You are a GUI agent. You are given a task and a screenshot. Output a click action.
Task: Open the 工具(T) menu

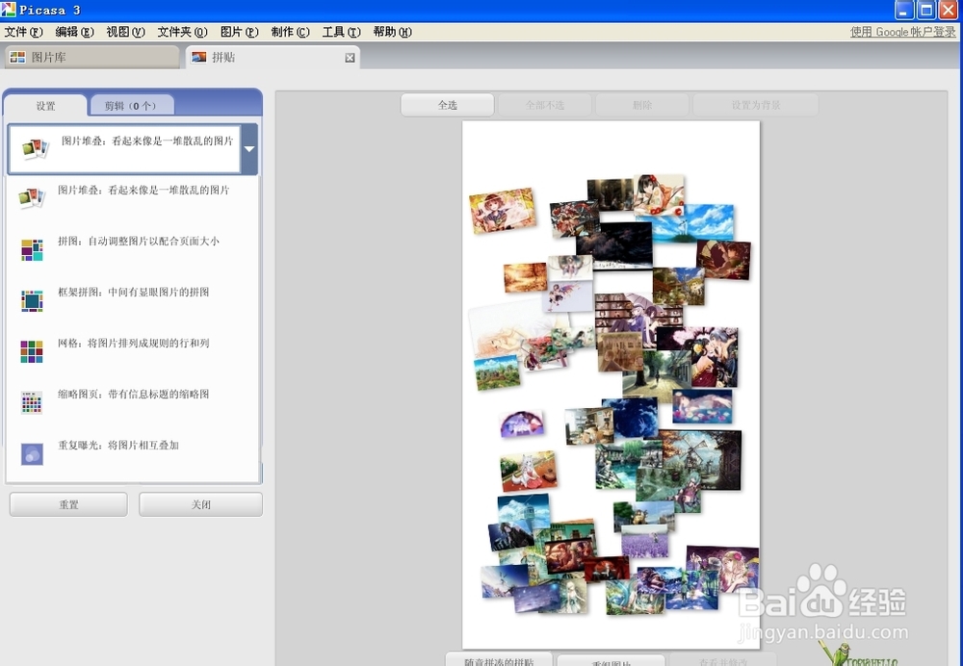tap(341, 32)
